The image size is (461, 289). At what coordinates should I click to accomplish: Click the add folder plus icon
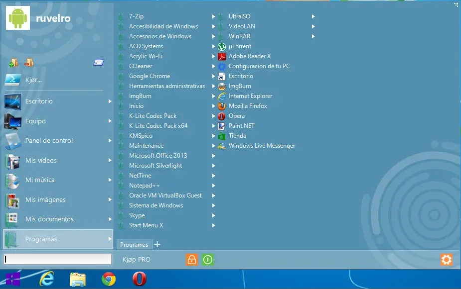click(13, 63)
